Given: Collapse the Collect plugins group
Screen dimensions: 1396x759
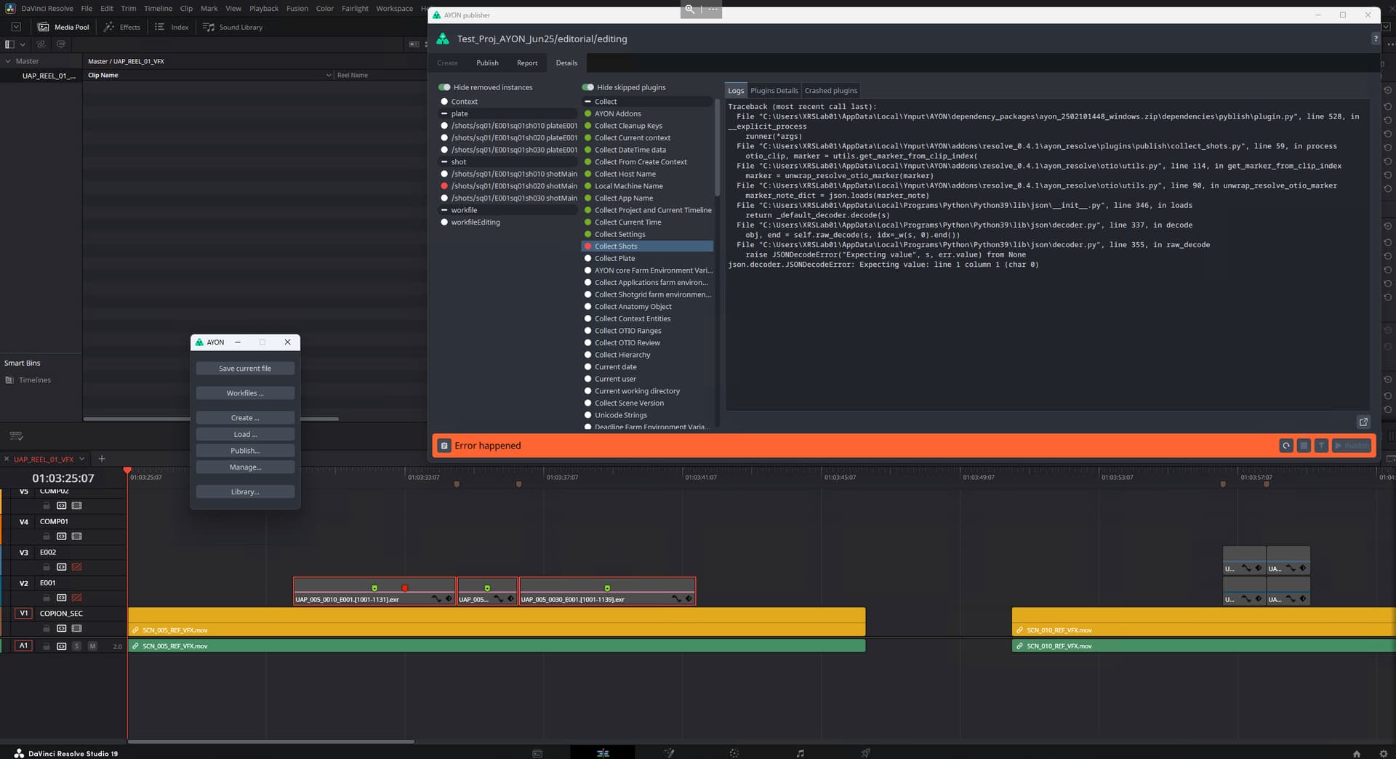Looking at the screenshot, I should click(587, 102).
